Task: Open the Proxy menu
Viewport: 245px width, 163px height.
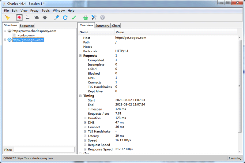Action: (34, 11)
